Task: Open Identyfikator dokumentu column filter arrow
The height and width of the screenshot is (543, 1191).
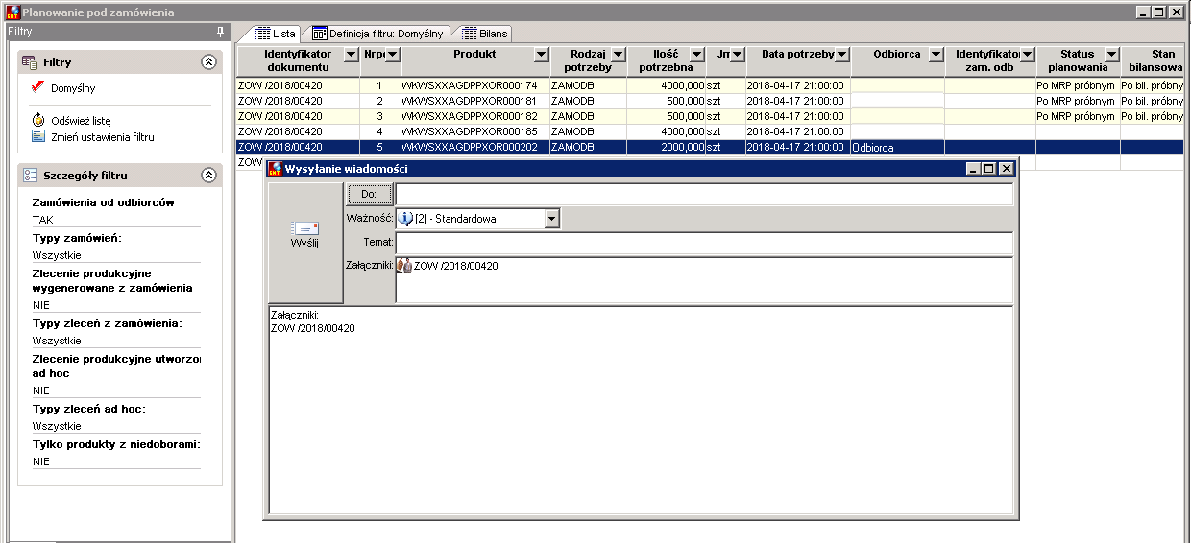Action: (x=352, y=55)
